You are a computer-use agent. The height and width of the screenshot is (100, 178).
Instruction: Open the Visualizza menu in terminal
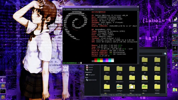(x=75, y=9)
